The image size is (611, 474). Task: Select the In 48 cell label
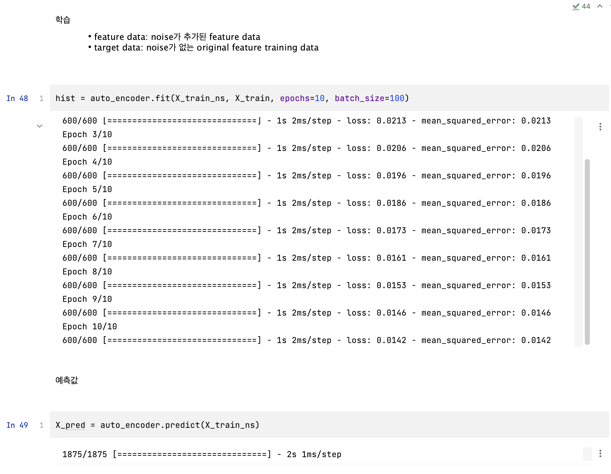[17, 99]
